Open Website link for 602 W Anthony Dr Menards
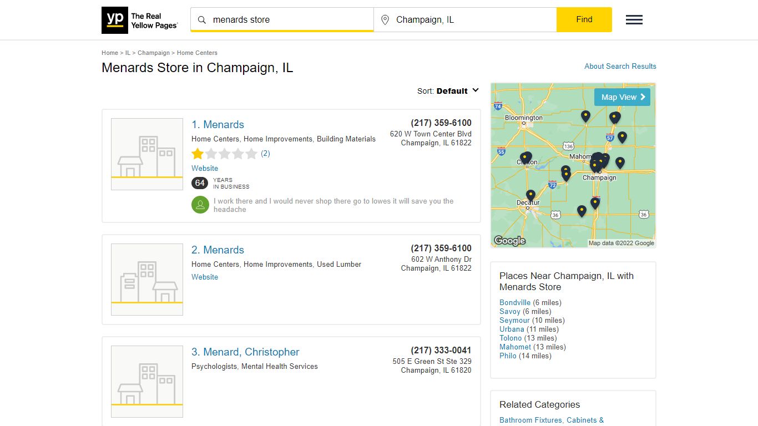758x426 pixels. [x=205, y=277]
